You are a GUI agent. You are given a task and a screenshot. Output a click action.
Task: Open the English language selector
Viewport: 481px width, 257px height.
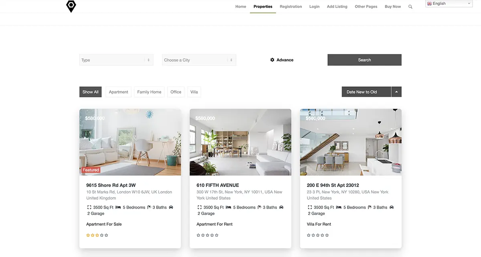[x=449, y=4]
